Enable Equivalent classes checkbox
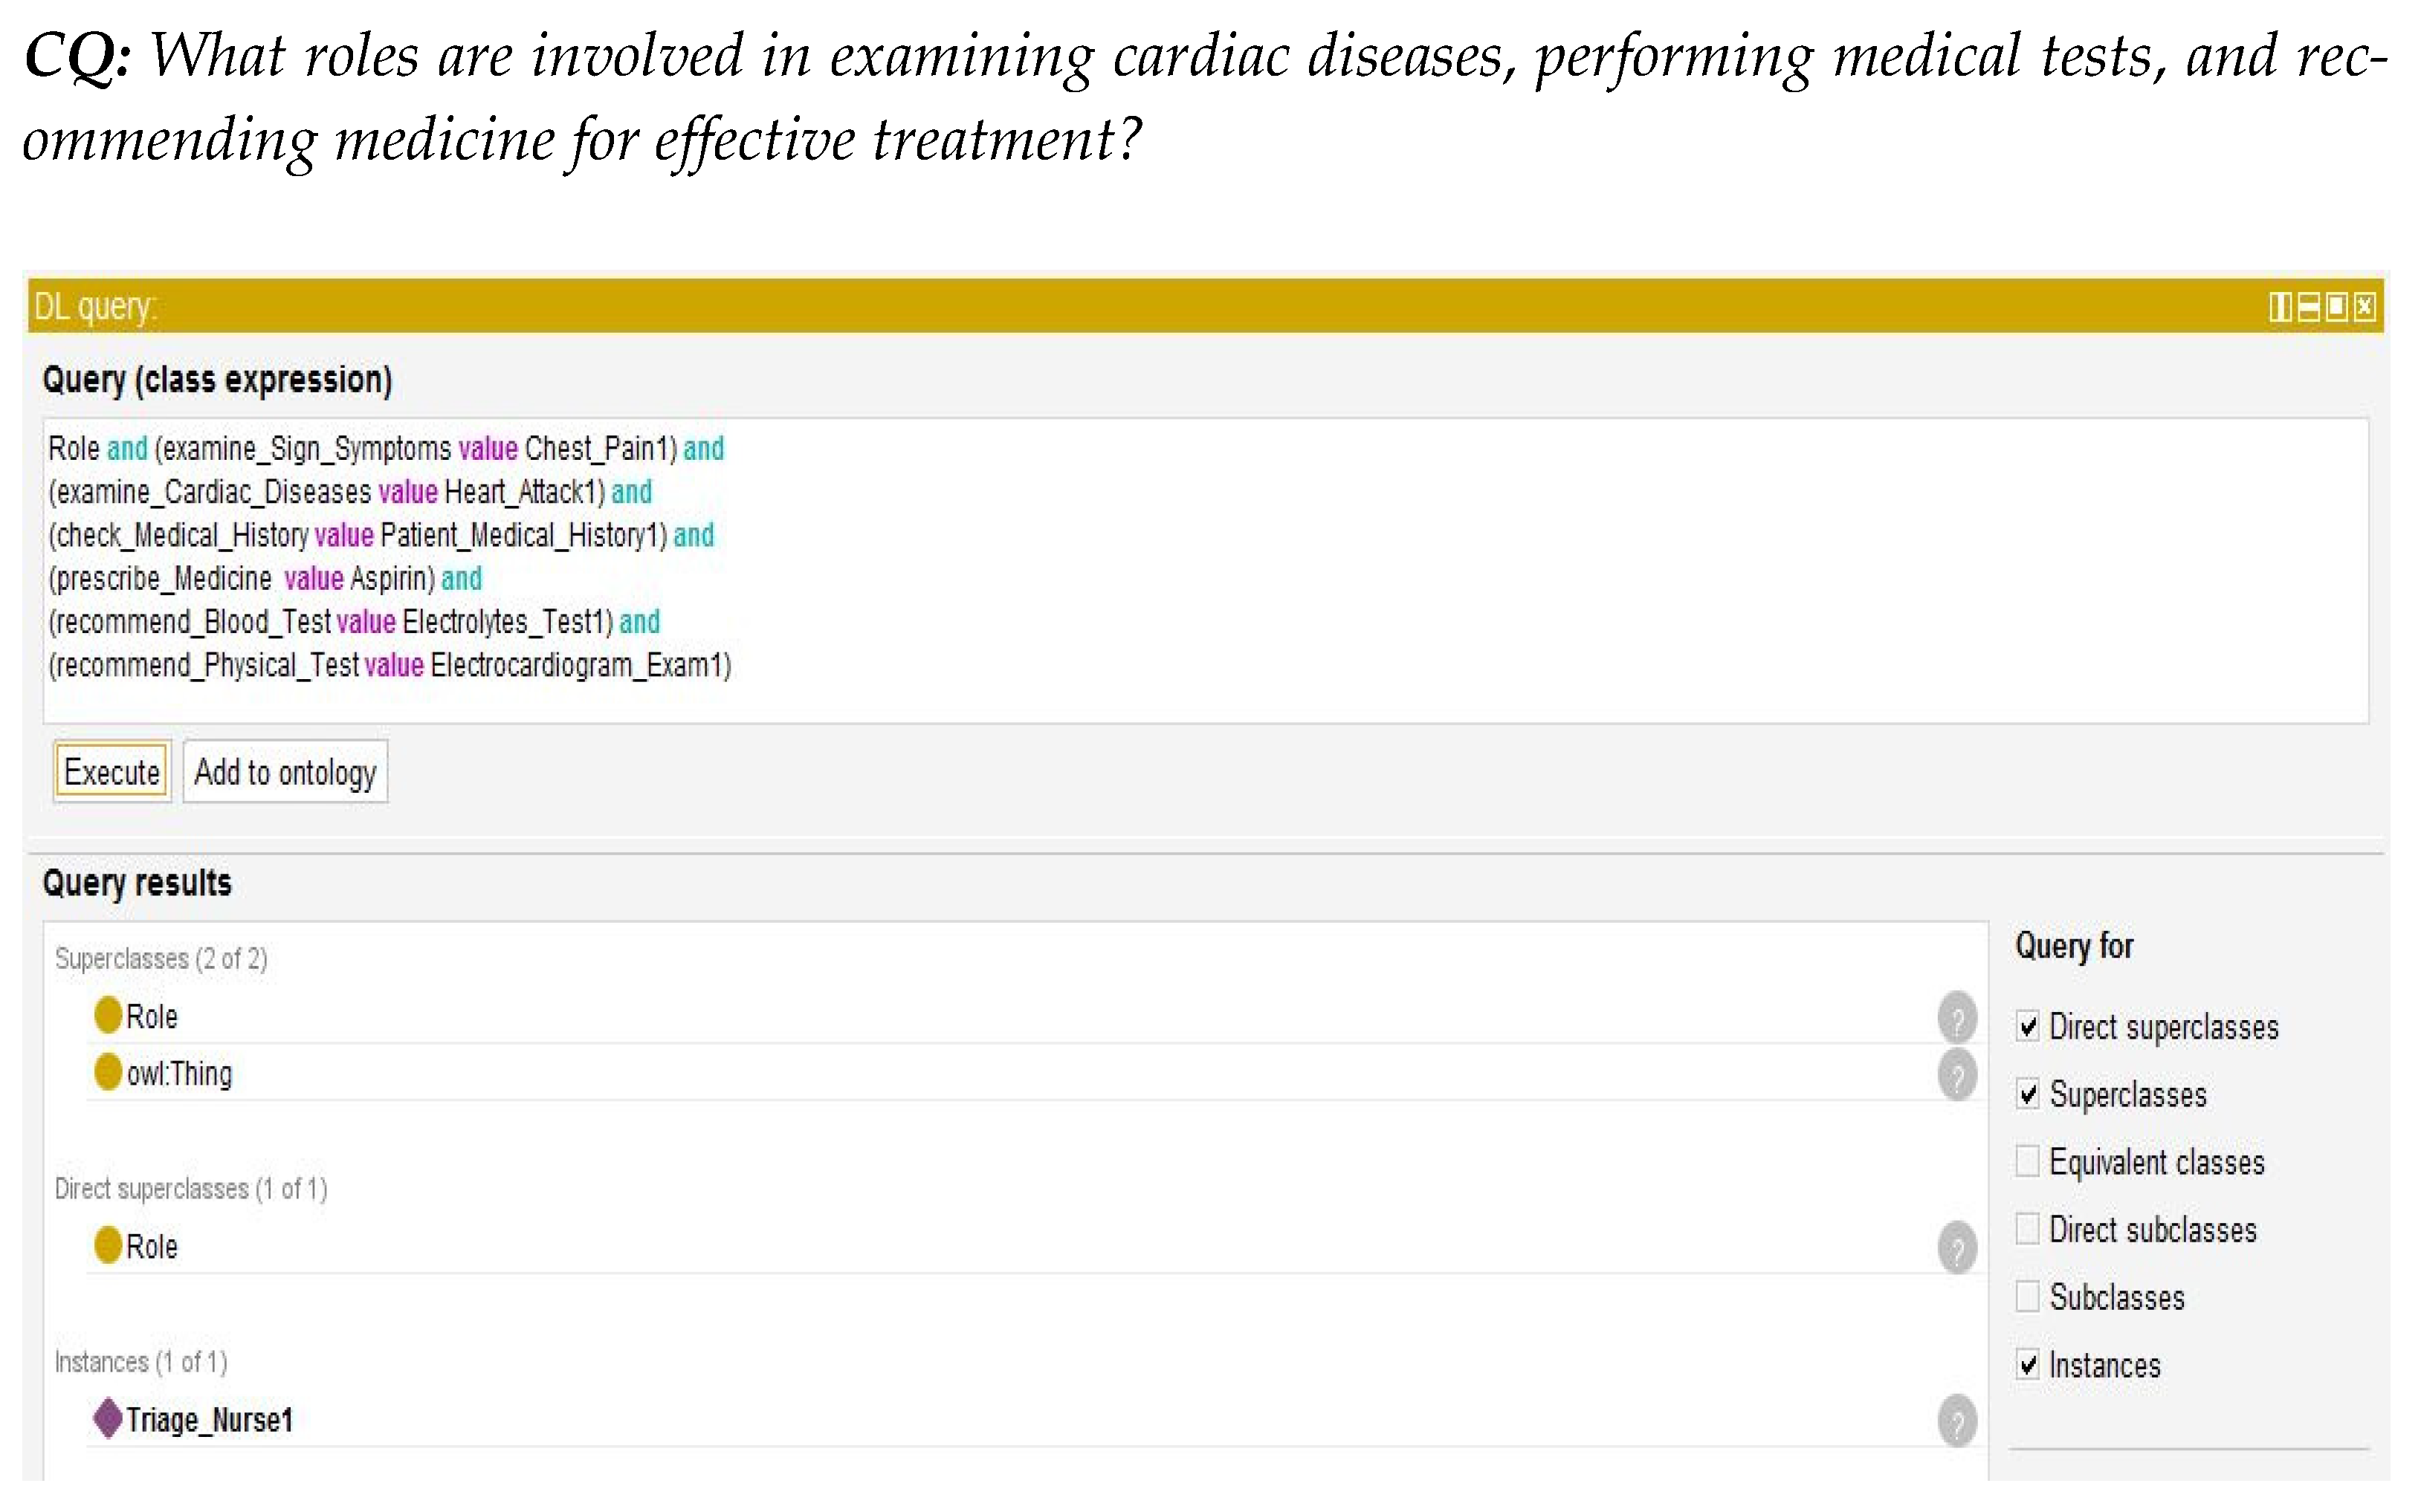 click(x=2028, y=1162)
